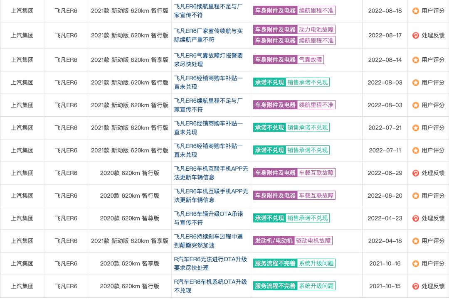Click 2021款 新动版 620km 智享版 in 2022-08-14 row

click(x=129, y=60)
